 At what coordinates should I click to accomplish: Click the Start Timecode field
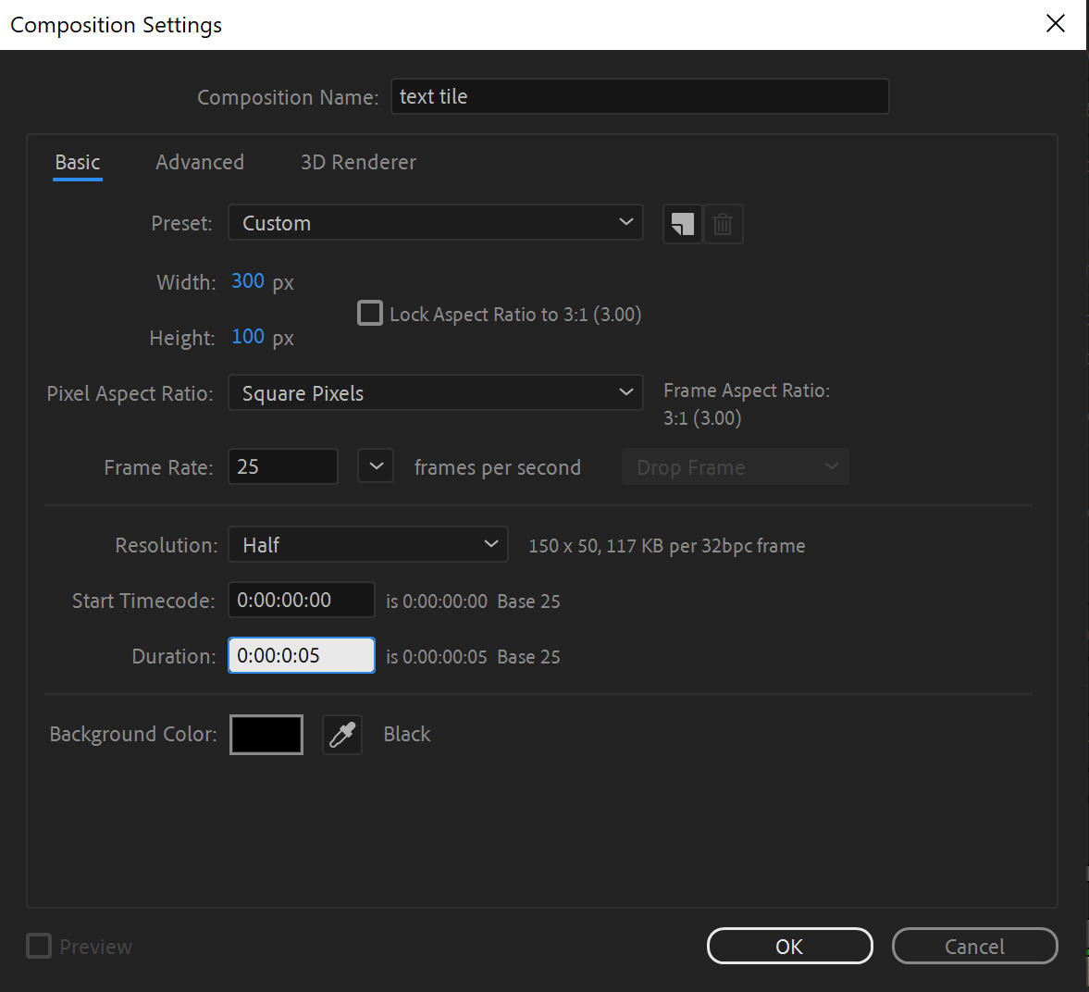302,600
